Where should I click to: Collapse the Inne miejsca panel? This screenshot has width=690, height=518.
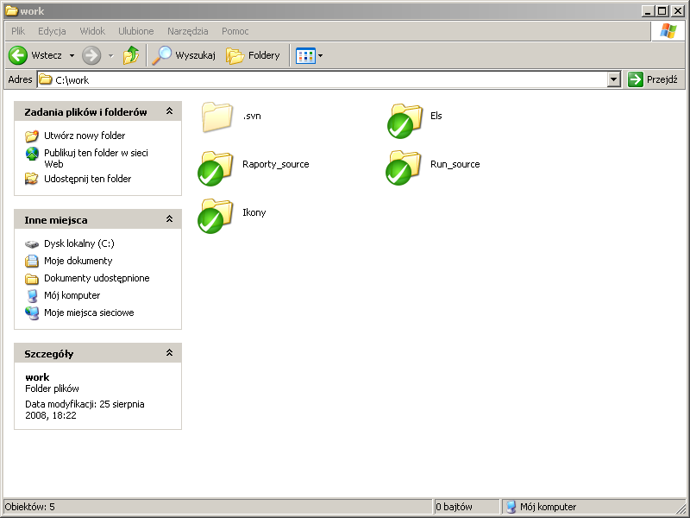[x=169, y=219]
